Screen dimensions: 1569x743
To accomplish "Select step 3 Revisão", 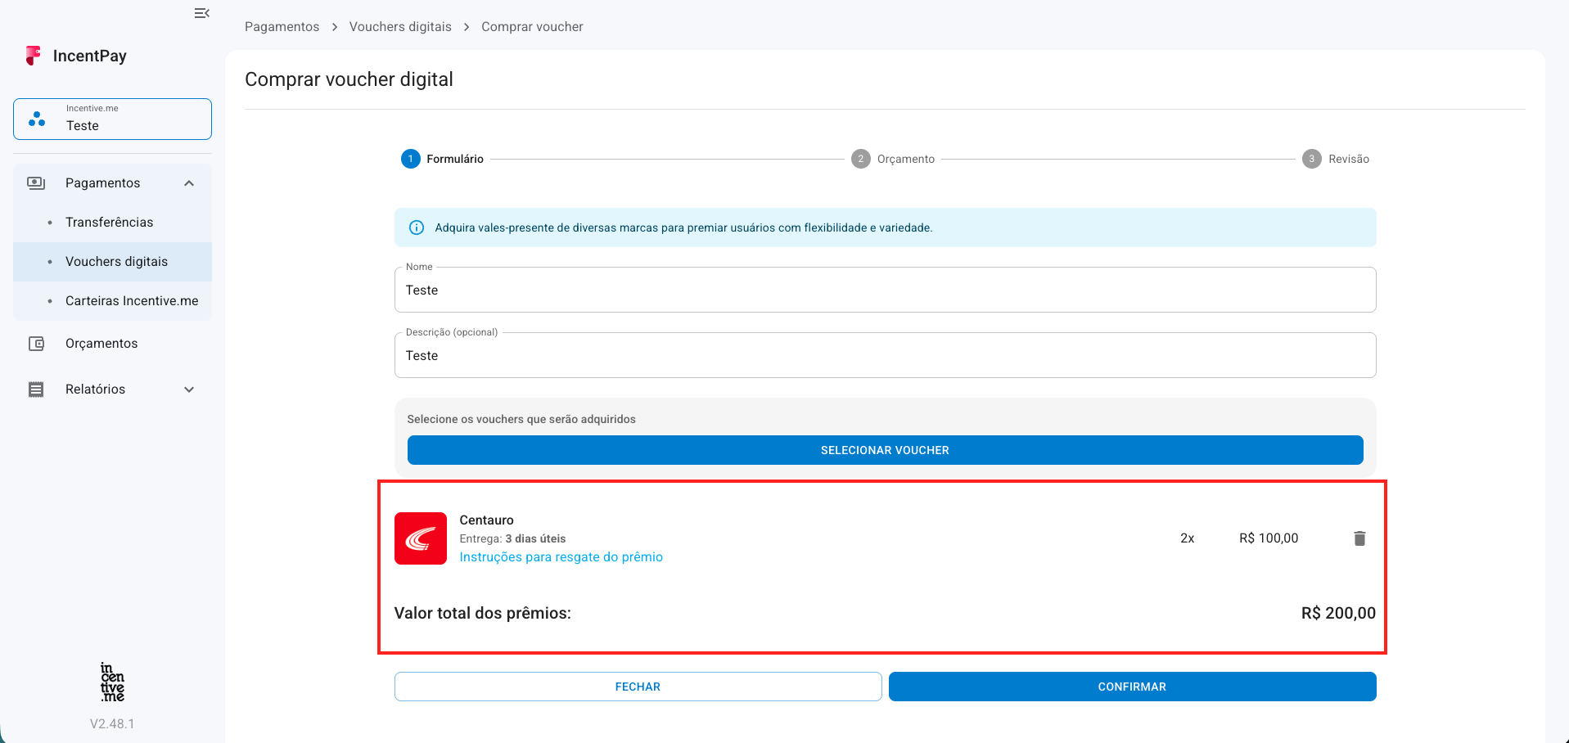I will pos(1336,159).
